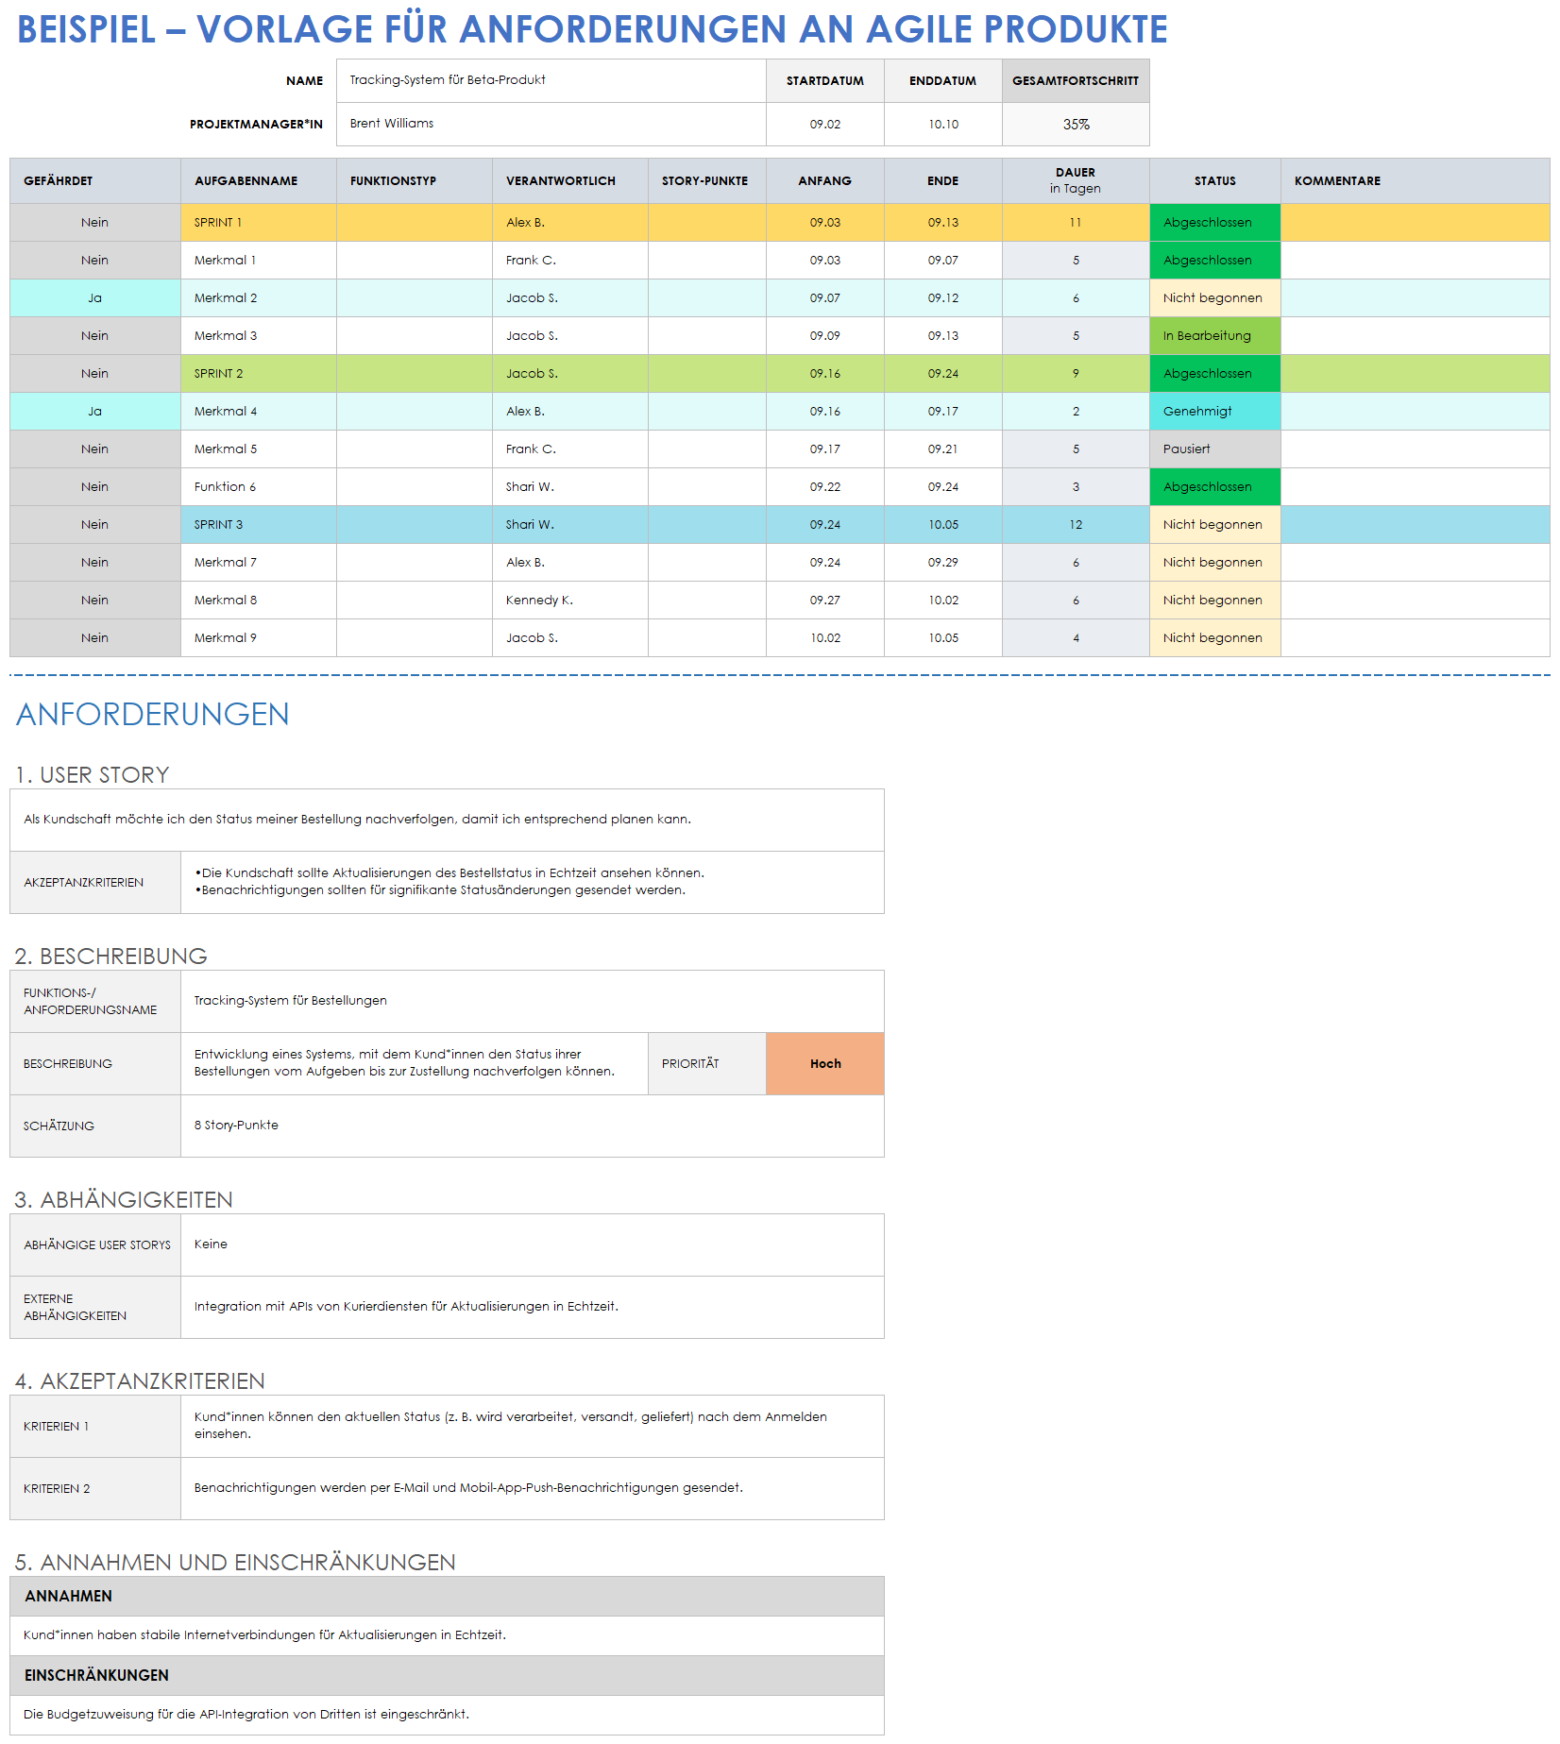1560x1744 pixels.
Task: Click the 'In Bearbeitung' status cell
Action: [x=1214, y=335]
